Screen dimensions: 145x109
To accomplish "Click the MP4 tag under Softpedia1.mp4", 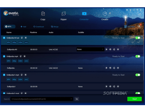I will (x=8, y=79).
